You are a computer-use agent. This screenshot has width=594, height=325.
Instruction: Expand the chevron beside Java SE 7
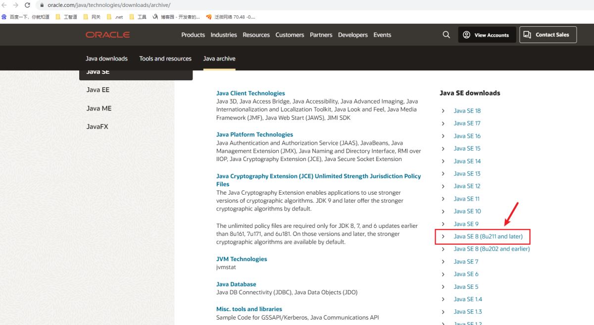(x=443, y=262)
